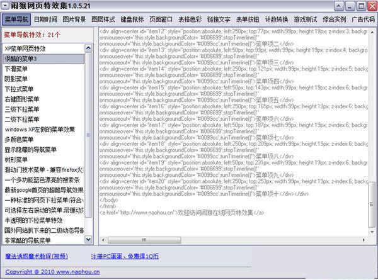
Task: Switch to the 计数转换 tab
Action: tap(277, 20)
